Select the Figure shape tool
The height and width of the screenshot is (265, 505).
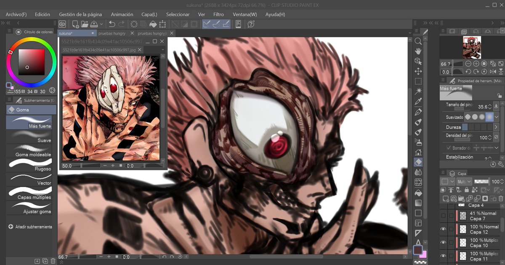(418, 213)
